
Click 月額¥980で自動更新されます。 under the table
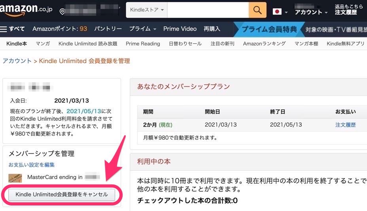[x=180, y=138]
